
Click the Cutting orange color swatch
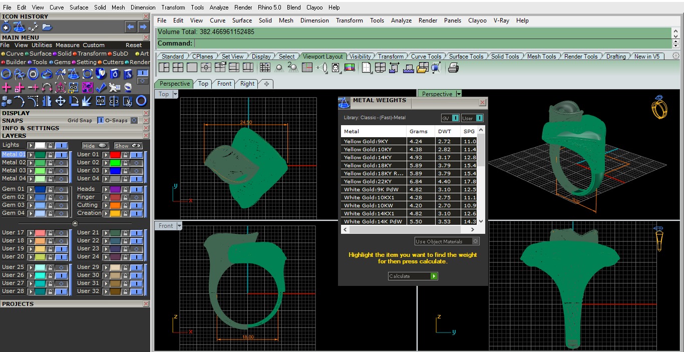(115, 205)
